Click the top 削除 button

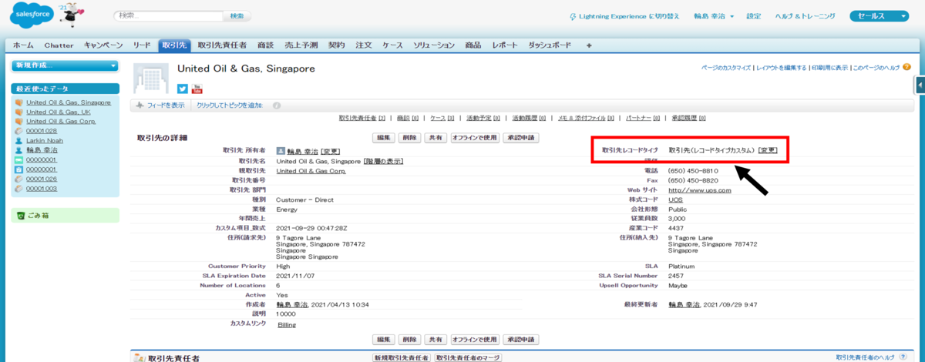(x=410, y=138)
